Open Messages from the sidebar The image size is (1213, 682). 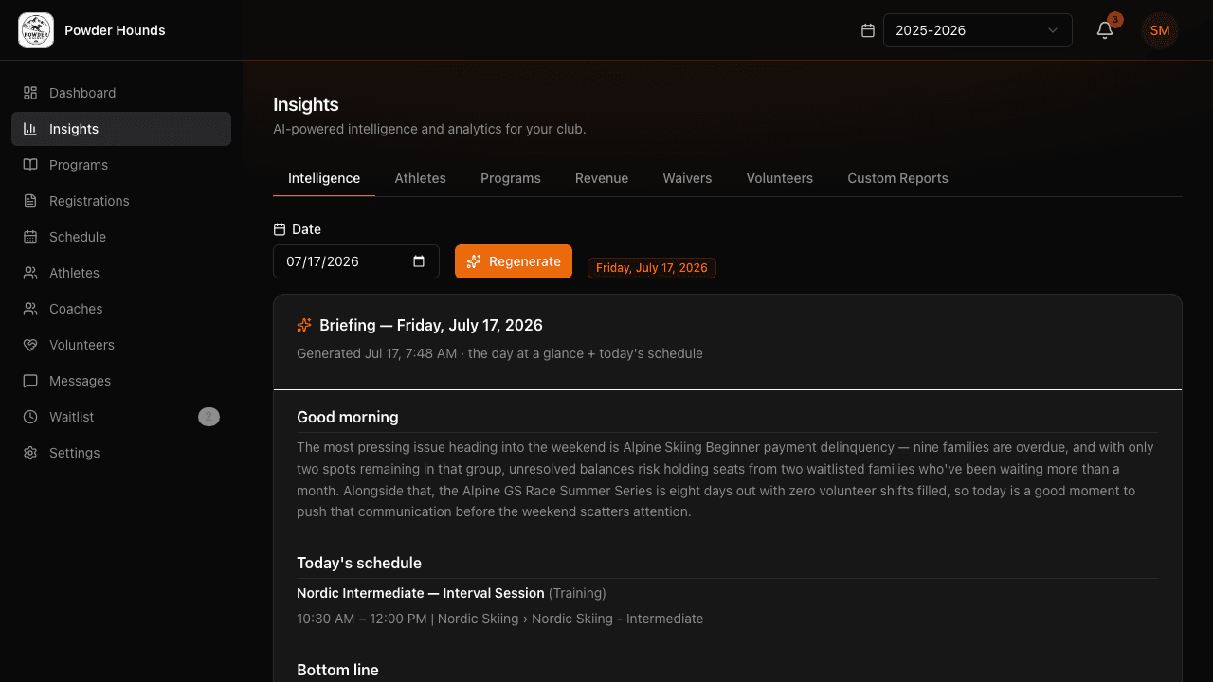121,381
